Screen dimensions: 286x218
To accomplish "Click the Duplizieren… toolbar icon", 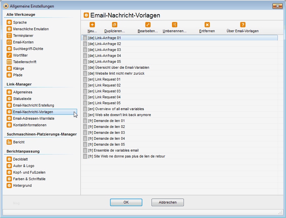I will pos(115,25).
